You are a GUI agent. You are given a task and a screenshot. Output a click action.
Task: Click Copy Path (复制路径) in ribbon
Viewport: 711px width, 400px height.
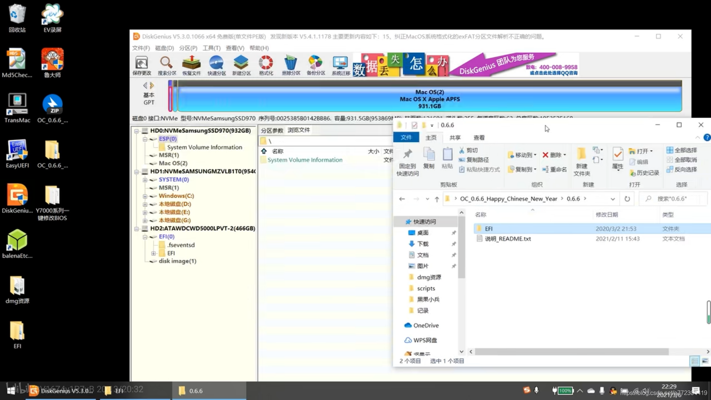tap(474, 160)
